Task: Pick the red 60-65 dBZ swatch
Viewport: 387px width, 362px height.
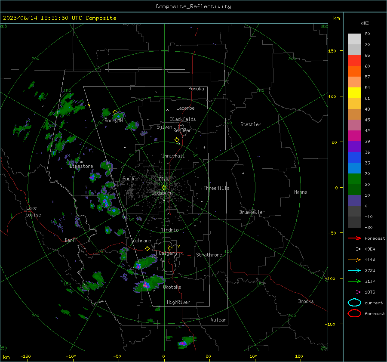Action: point(354,61)
